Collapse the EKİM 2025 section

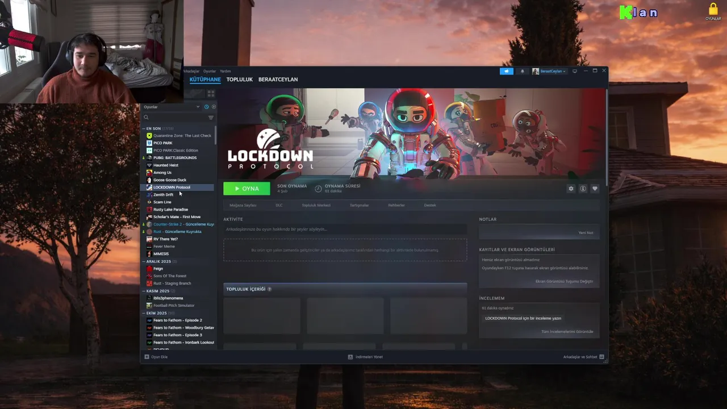[x=144, y=313]
